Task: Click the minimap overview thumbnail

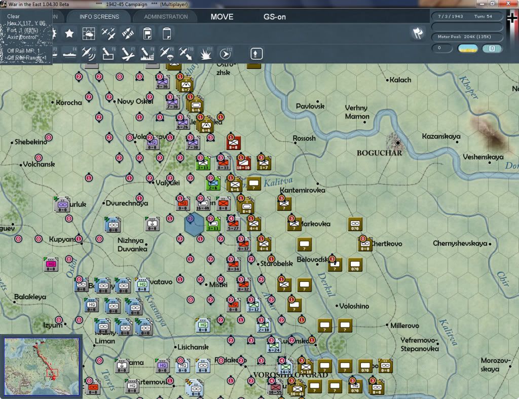Action: pos(42,367)
